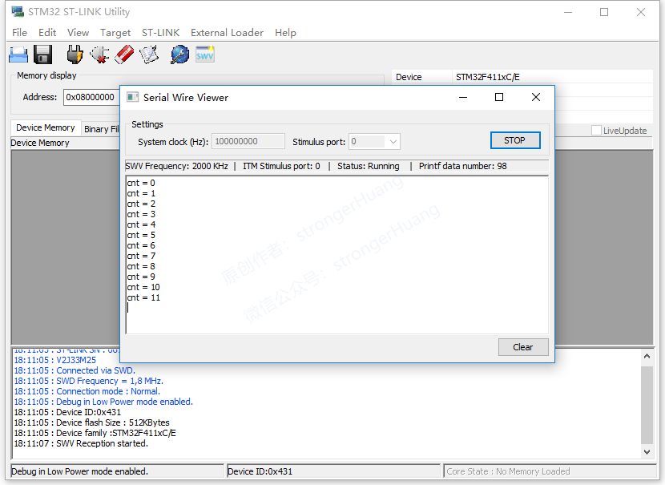Toggle the Serial Wire Viewer system icon

(131, 96)
